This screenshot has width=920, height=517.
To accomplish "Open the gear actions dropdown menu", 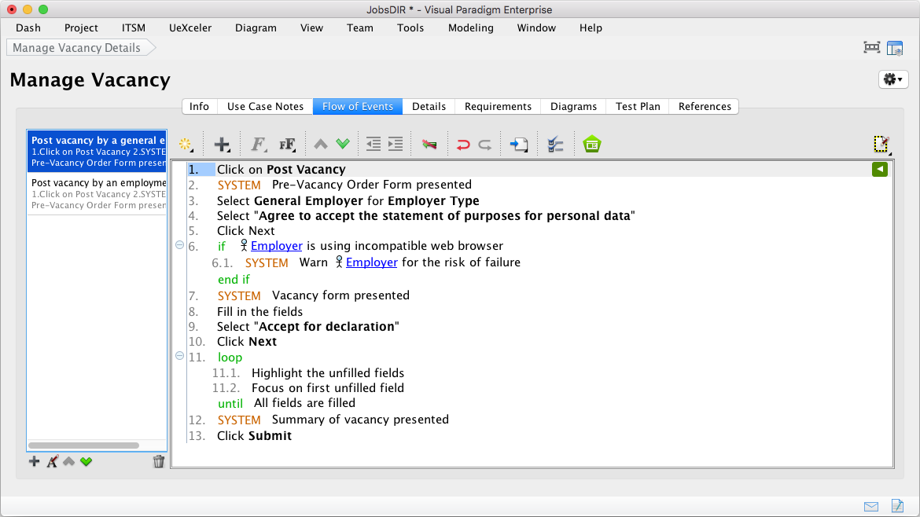I will 892,79.
